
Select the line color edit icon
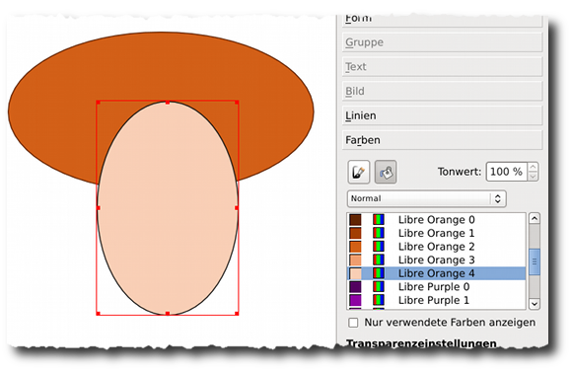(359, 172)
